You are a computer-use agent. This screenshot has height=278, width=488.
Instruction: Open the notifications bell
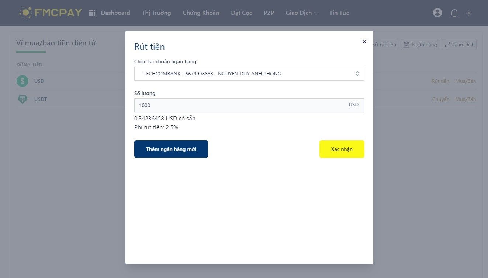[454, 13]
